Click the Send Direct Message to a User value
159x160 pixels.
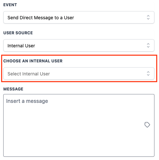pos(41,18)
